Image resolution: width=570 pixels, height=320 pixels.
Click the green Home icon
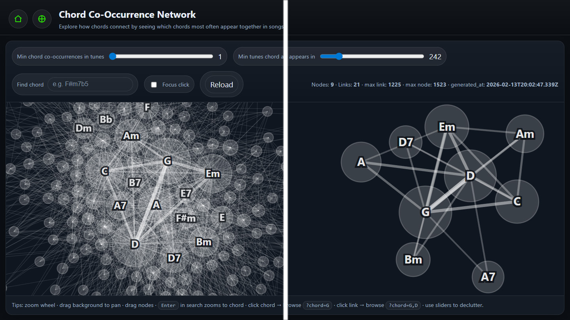click(x=18, y=19)
